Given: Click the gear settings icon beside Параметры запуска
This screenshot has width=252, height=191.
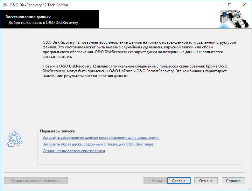Looking at the screenshot, I should (x=15, y=139).
